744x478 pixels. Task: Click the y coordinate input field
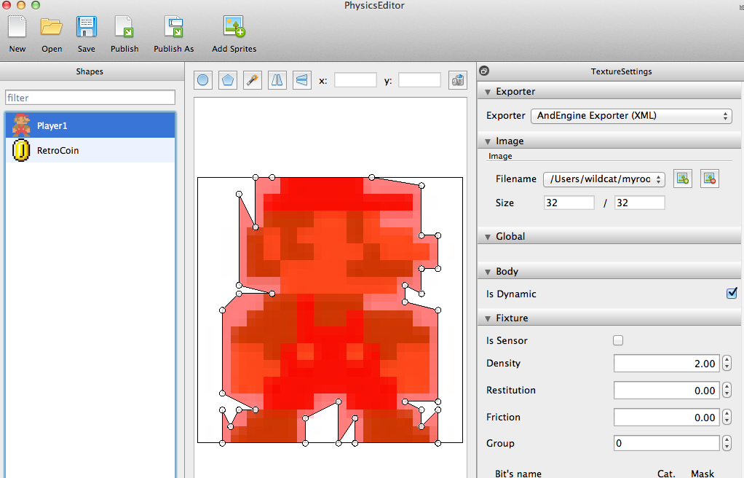click(419, 80)
